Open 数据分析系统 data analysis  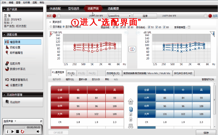[x=15, y=69]
